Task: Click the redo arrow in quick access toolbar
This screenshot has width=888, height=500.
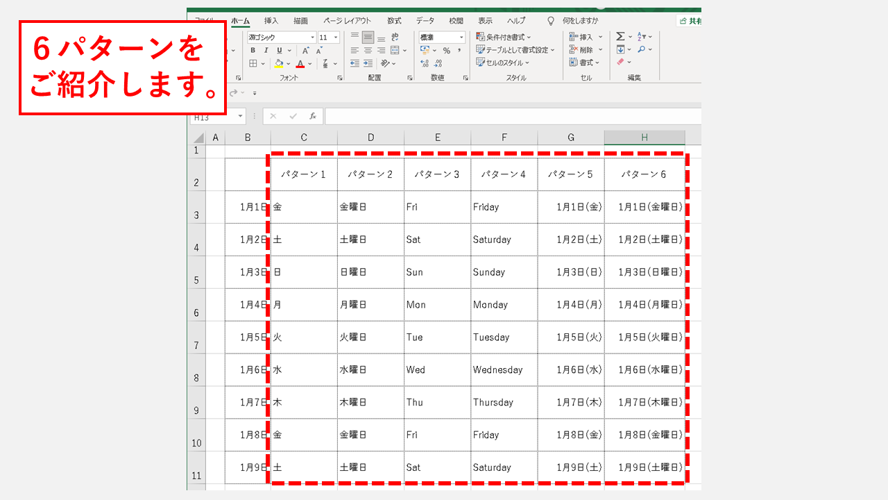Action: 234,93
